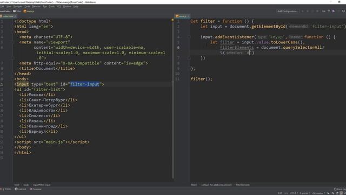Collapse the addEventListener callback fold marker
Image resolution: width=346 pixels, height=195 pixels.
click(189, 37)
